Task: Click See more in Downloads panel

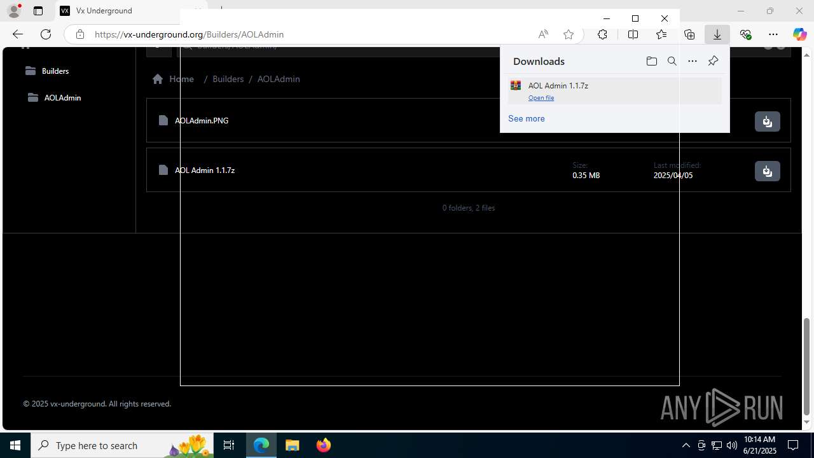Action: (x=526, y=118)
